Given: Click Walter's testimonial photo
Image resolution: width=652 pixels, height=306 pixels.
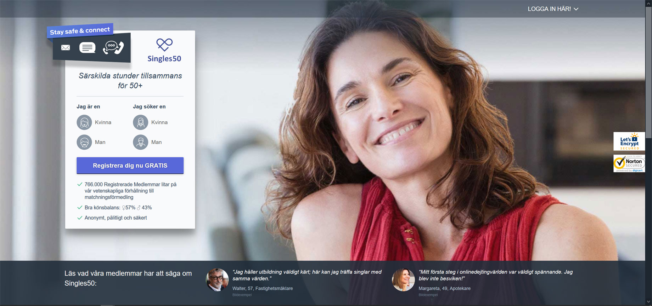Looking at the screenshot, I should pos(217,280).
